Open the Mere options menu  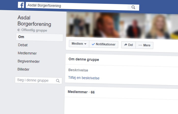144,45
